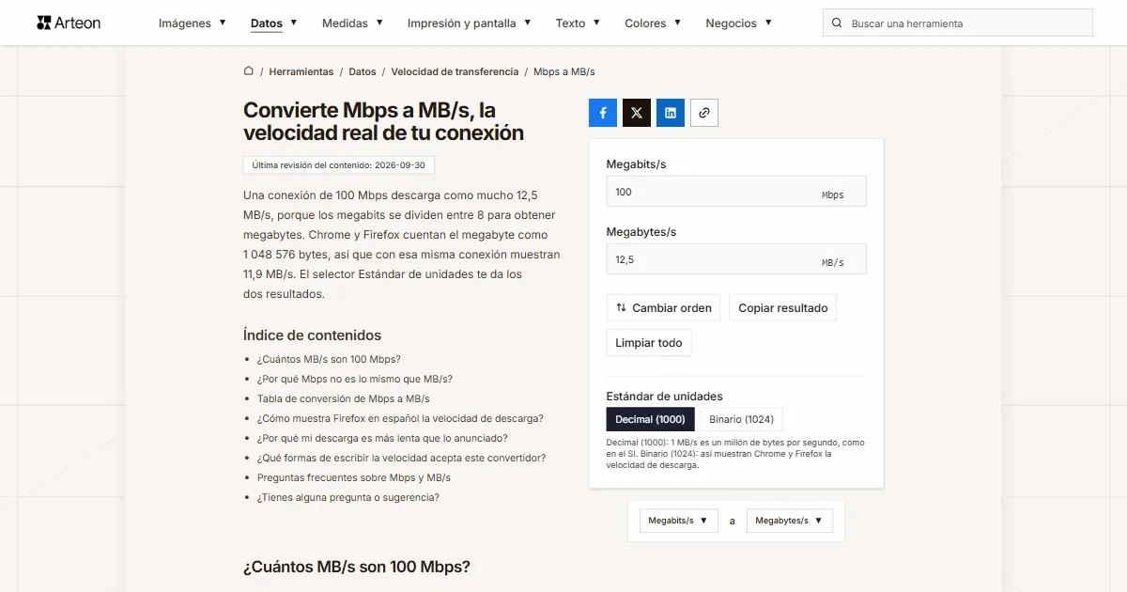
Task: Click the Cambiar orden button
Action: pos(664,307)
